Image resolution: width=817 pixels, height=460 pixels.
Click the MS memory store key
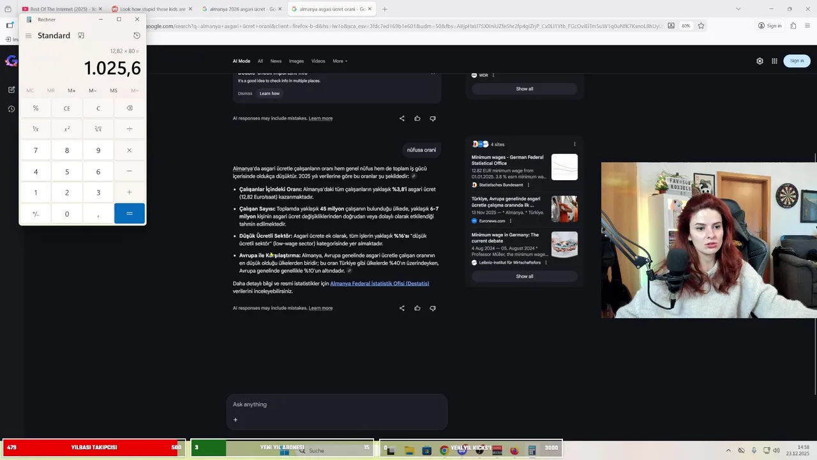[x=114, y=91]
